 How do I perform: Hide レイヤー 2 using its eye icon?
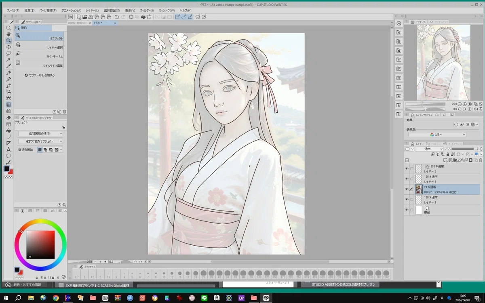click(407, 169)
